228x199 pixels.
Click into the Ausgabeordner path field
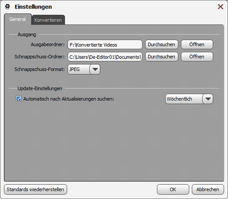click(x=105, y=45)
